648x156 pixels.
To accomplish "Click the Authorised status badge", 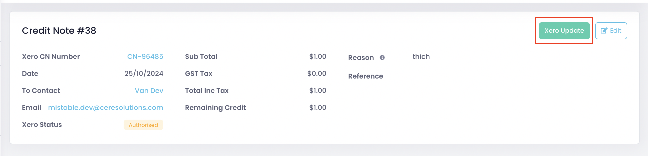I will coord(143,125).
